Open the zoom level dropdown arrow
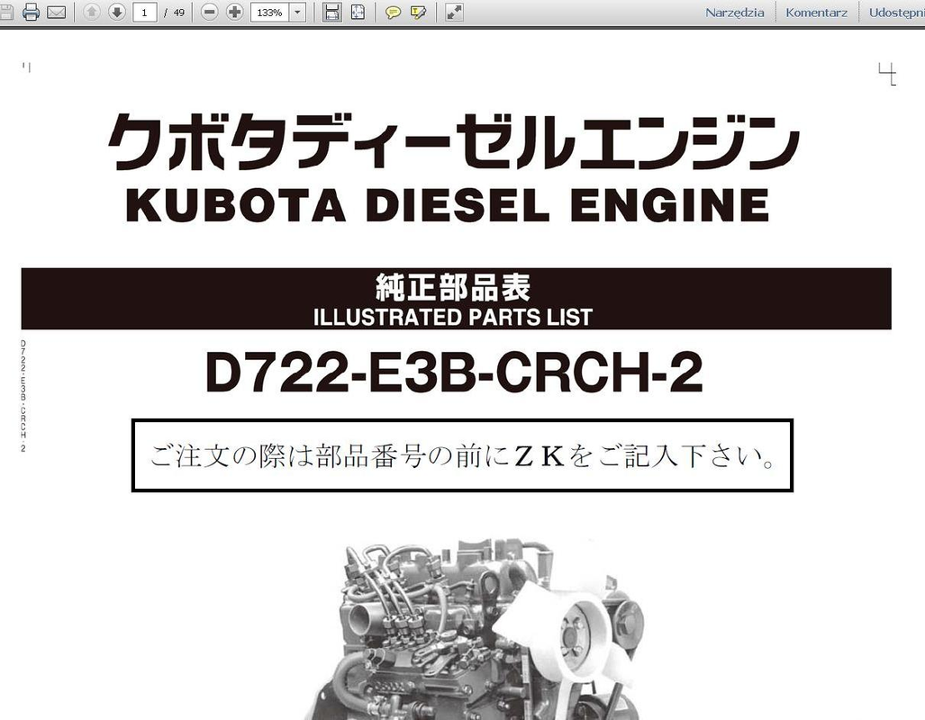Screen dimensions: 925x720 click(x=298, y=13)
